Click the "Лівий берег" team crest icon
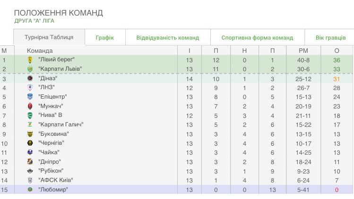Viewport: 354px width, 199px height. pyautogui.click(x=30, y=60)
